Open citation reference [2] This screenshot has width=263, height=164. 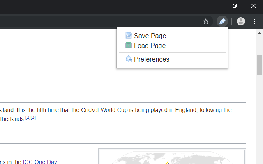(x=28, y=118)
